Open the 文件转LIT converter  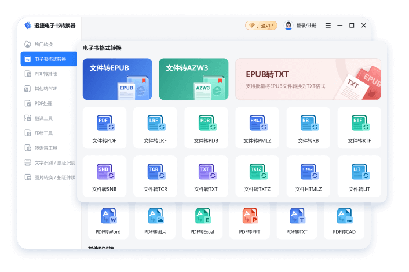coord(359,176)
